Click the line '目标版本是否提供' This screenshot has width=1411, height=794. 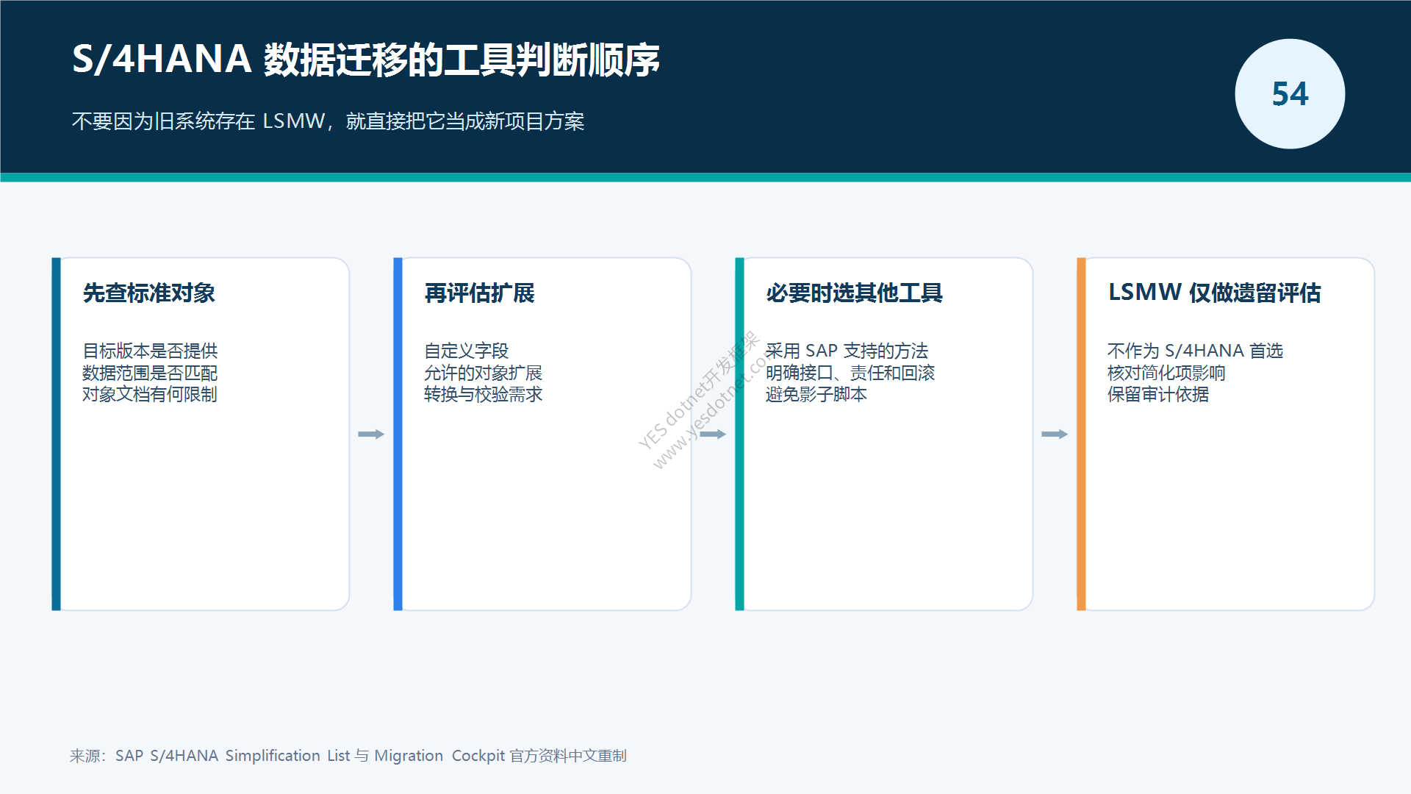coord(150,351)
